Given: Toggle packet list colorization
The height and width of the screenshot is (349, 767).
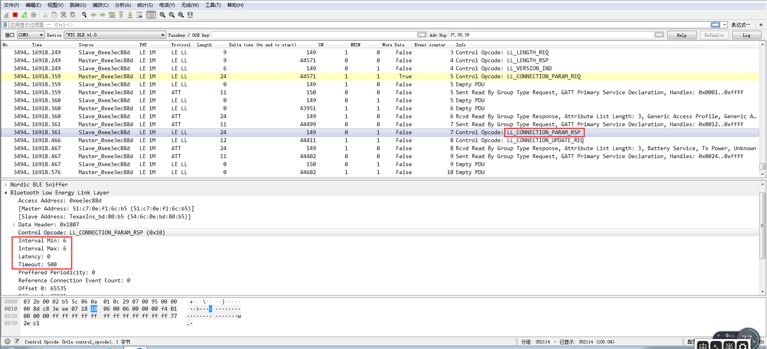Looking at the screenshot, I should pos(151,15).
